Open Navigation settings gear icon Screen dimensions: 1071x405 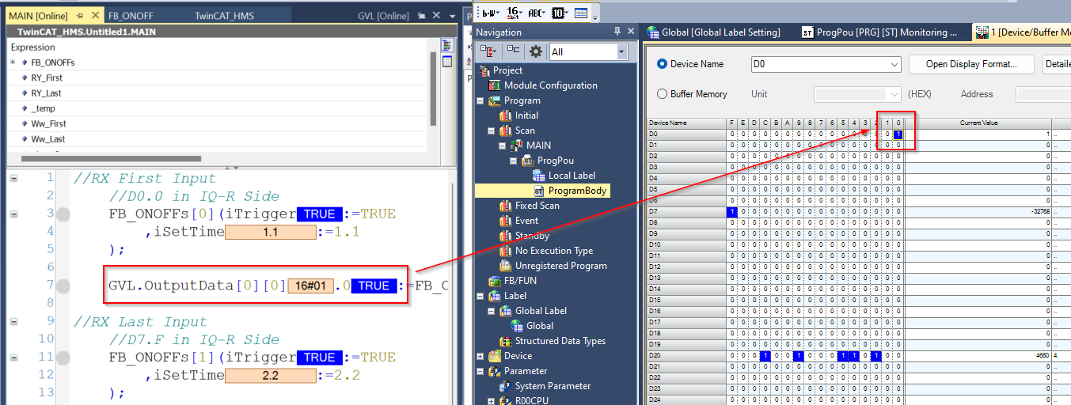pos(536,51)
